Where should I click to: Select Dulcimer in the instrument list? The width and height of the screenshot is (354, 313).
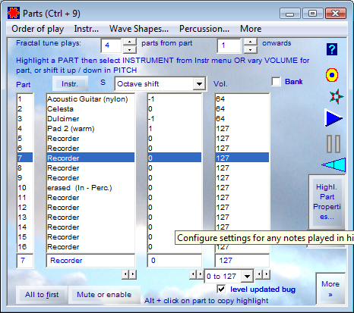(x=90, y=119)
